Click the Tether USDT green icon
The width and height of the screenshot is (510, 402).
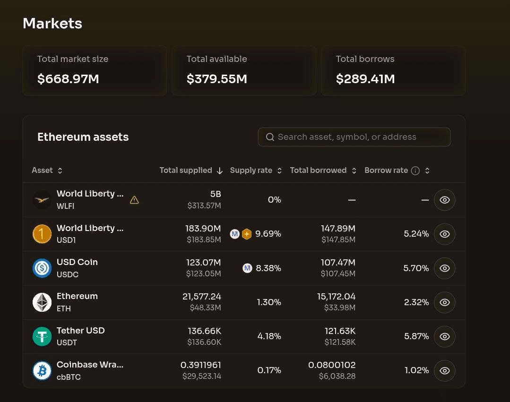tap(42, 336)
